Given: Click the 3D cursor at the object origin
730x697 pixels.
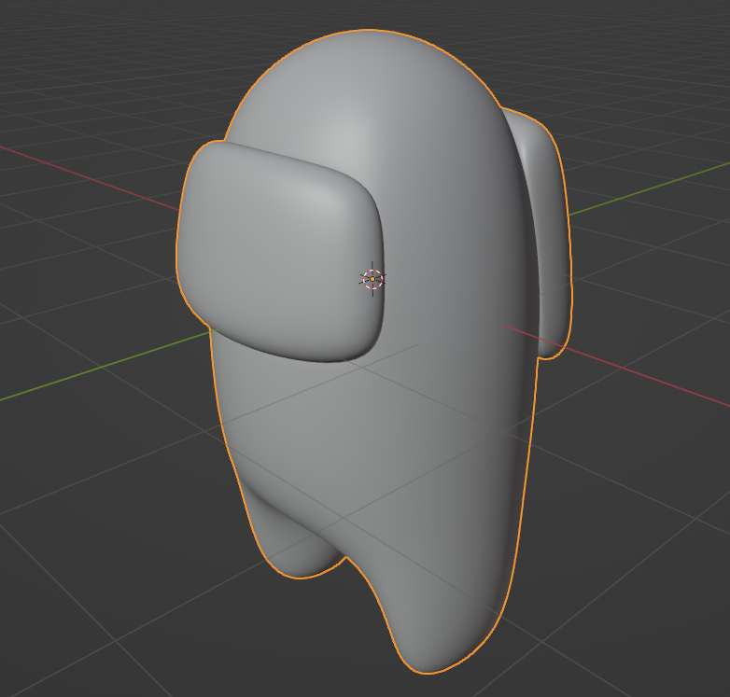Looking at the screenshot, I should point(372,279).
